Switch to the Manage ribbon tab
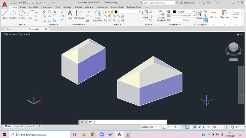 point(67,7)
